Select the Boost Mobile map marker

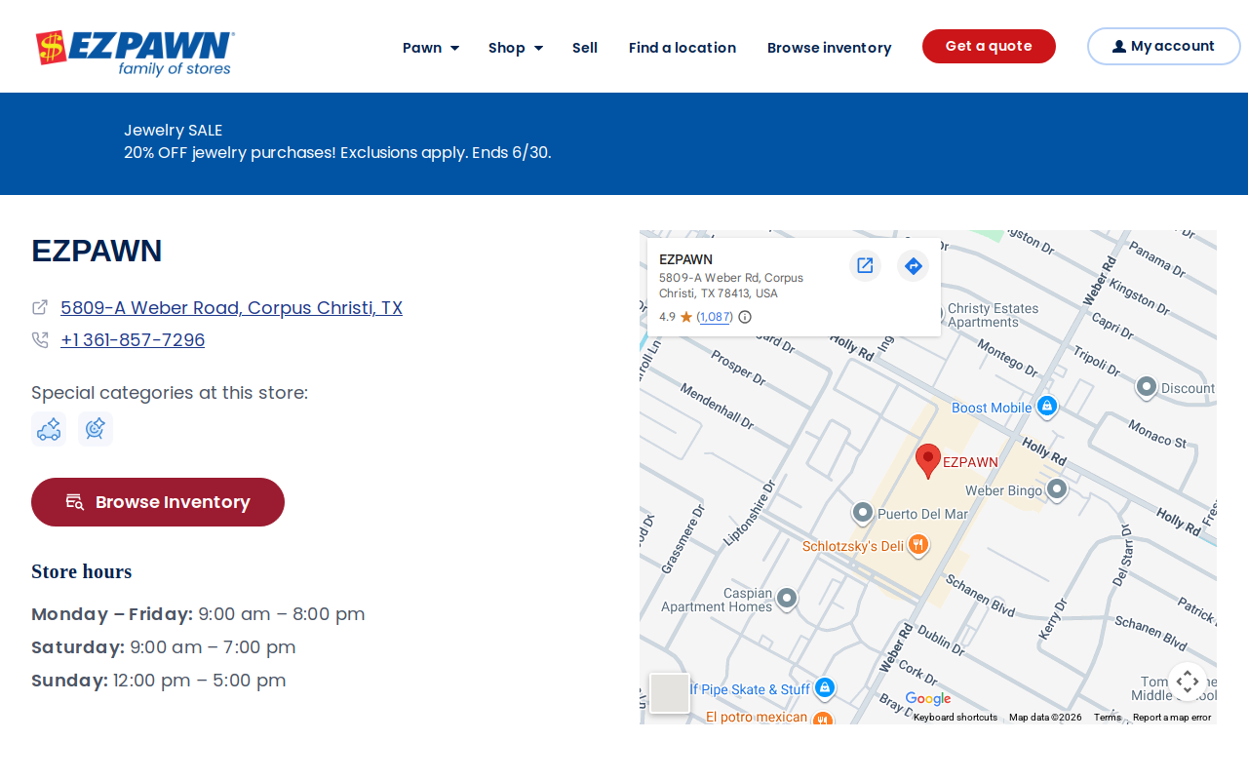1047,406
